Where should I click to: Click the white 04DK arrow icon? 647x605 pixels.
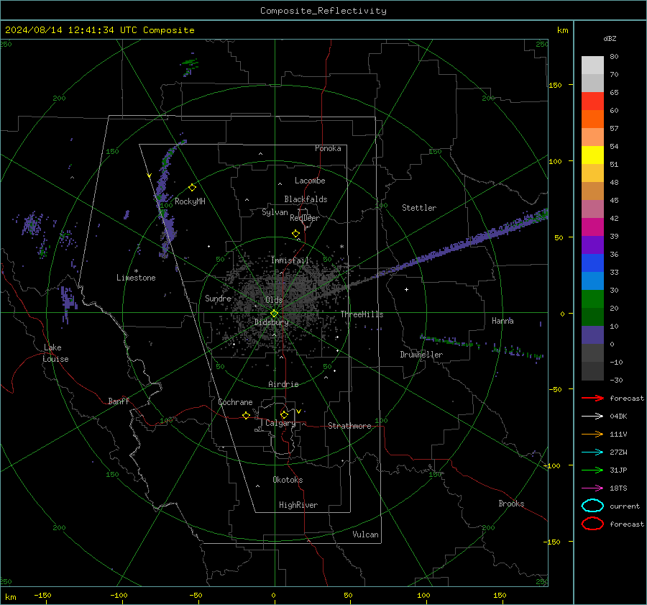point(592,416)
